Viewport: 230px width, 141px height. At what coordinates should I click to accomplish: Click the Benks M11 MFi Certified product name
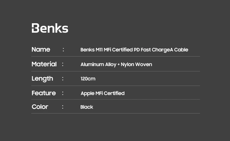[134, 50]
